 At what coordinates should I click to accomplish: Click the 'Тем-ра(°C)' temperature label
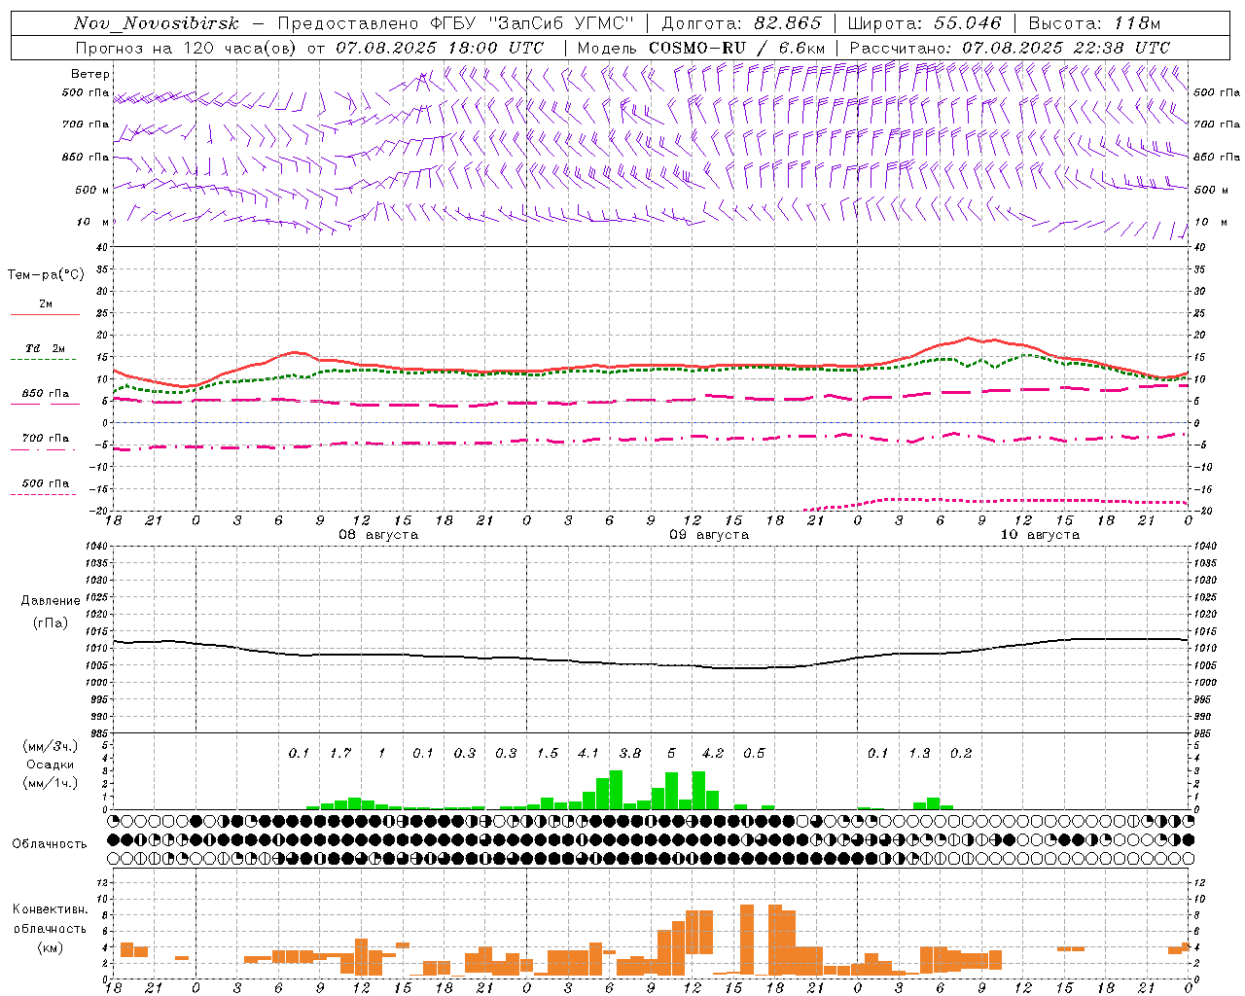click(x=46, y=275)
